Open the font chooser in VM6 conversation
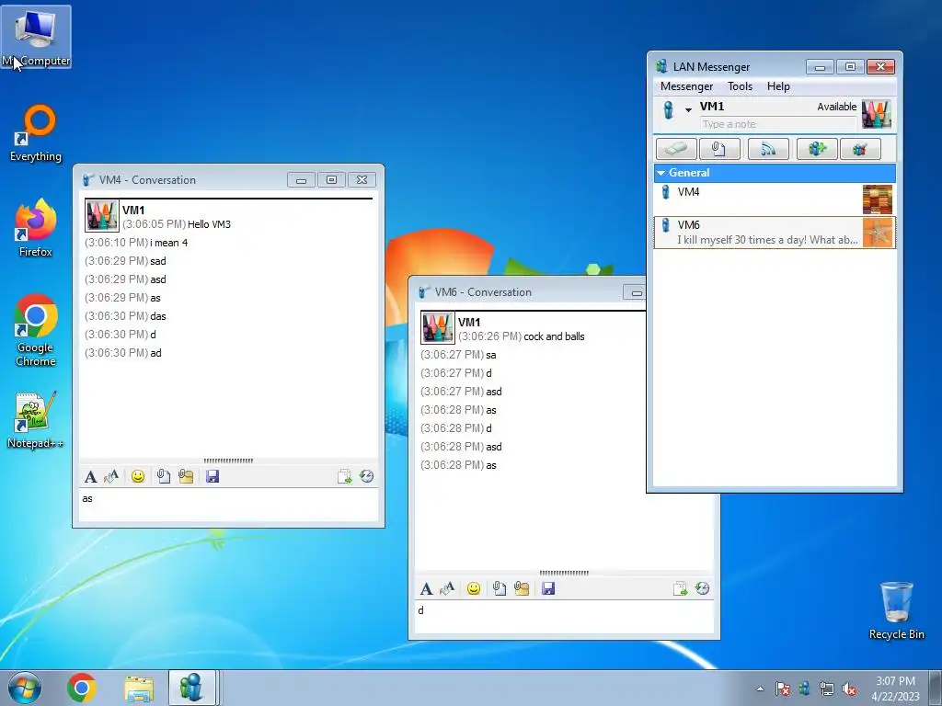The width and height of the screenshot is (942, 706). tap(427, 589)
